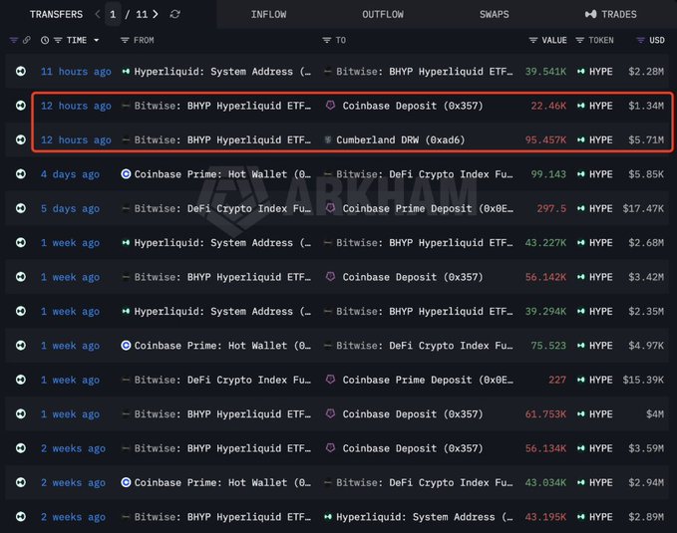677x533 pixels.
Task: Open the USD column filter
Action: pos(641,40)
